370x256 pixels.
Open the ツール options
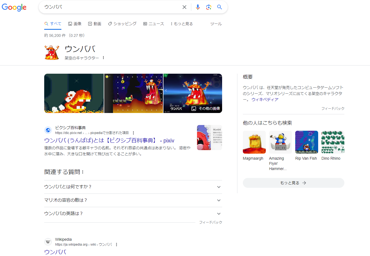[x=216, y=24]
